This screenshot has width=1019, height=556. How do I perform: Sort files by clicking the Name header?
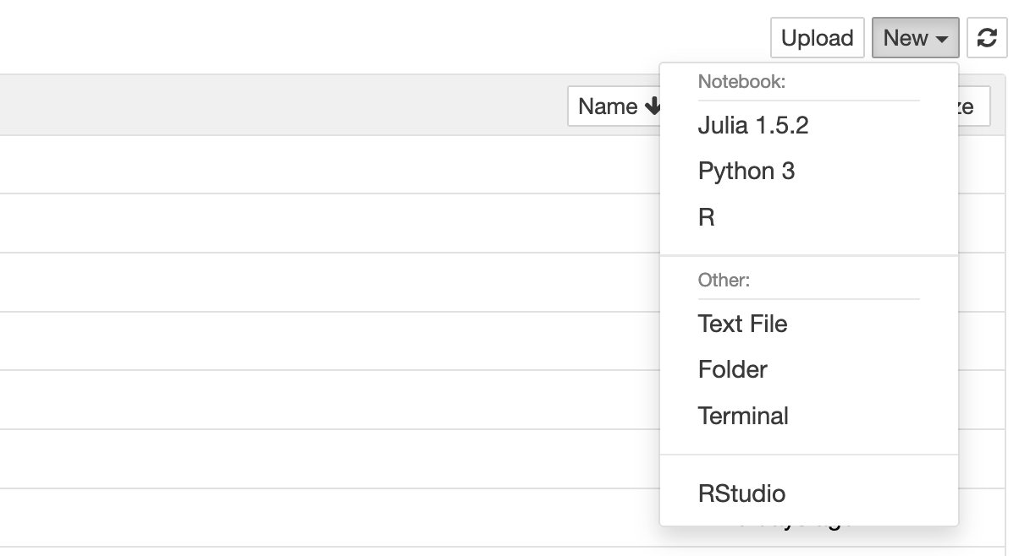tap(609, 106)
